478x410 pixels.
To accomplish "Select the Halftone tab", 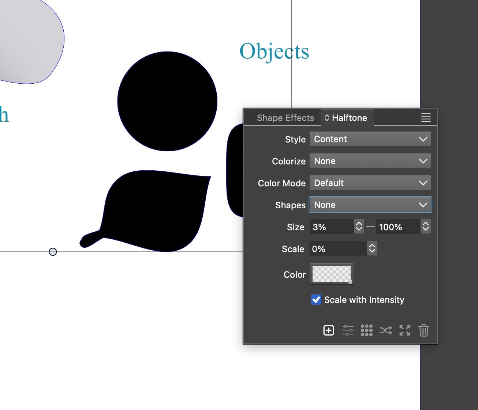I will [346, 118].
